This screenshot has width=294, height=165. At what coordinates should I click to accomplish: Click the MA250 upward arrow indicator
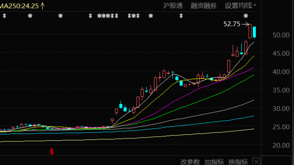tap(42, 6)
